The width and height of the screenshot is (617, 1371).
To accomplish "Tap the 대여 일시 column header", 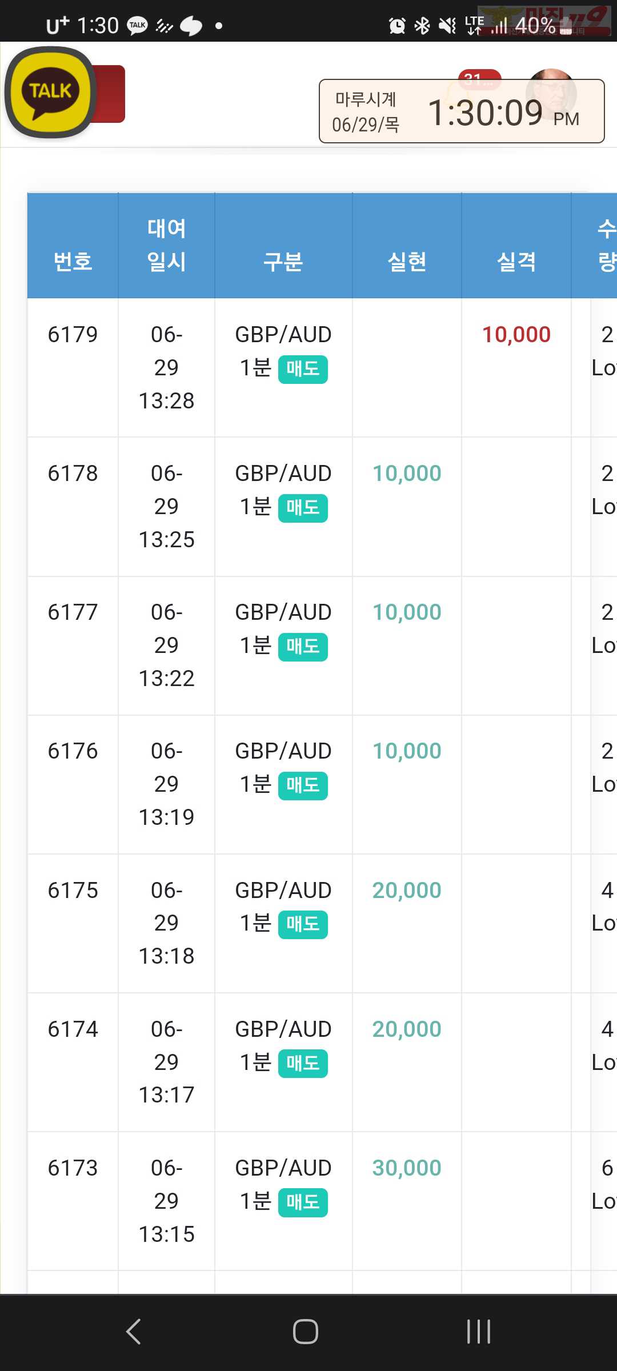I will coord(166,245).
